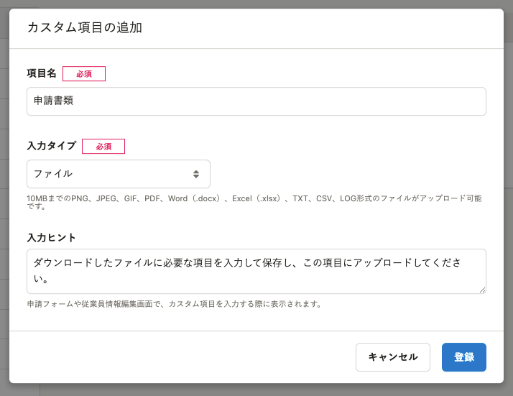This screenshot has height=396, width=513.
Task: Click the up-down arrow icon of ファイル select
Action: 196,174
